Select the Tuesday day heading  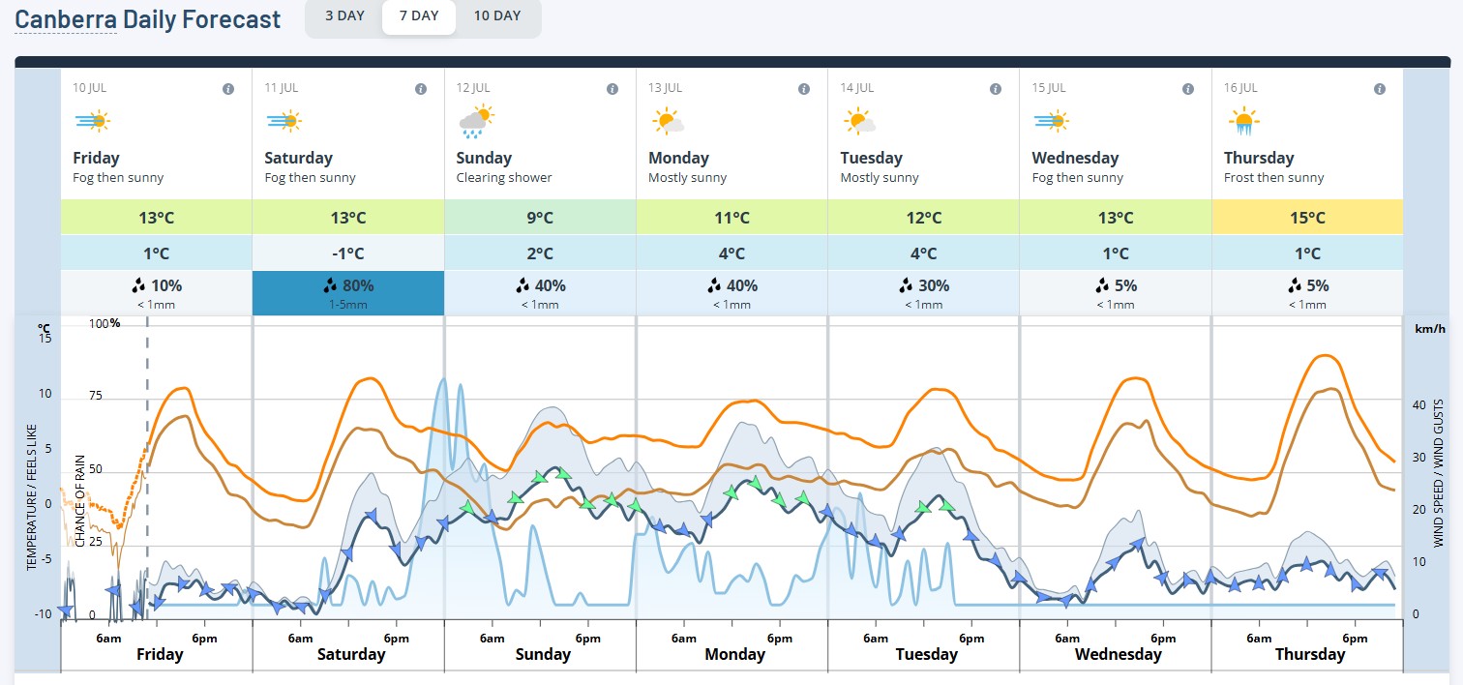[871, 158]
